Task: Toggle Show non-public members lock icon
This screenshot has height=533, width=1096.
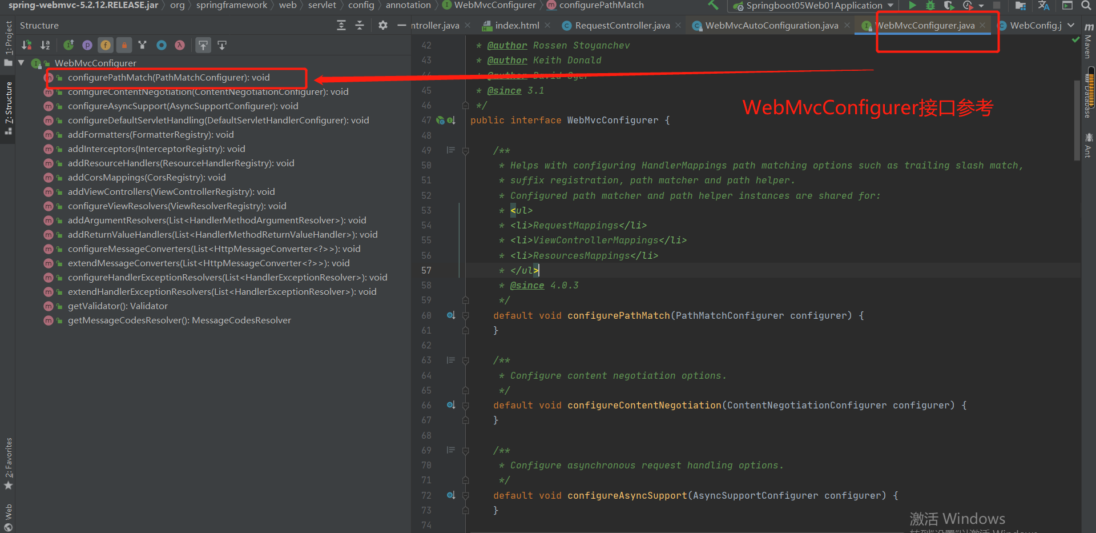Action: (124, 45)
